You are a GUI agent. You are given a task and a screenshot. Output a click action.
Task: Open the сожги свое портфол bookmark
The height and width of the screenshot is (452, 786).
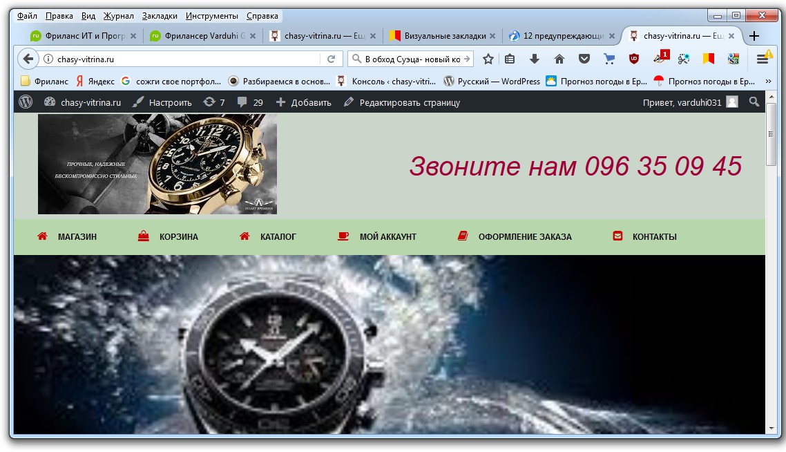[171, 82]
